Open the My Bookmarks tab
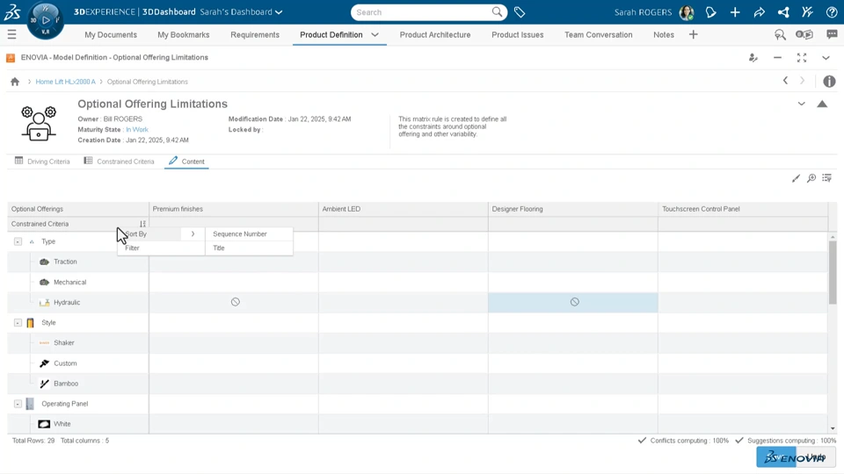Image resolution: width=844 pixels, height=474 pixels. (184, 34)
